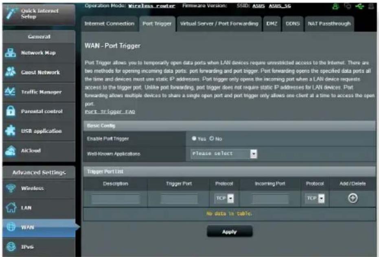The image size is (379, 257).
Task: Click the Incoming Port input field
Action: (x=270, y=199)
